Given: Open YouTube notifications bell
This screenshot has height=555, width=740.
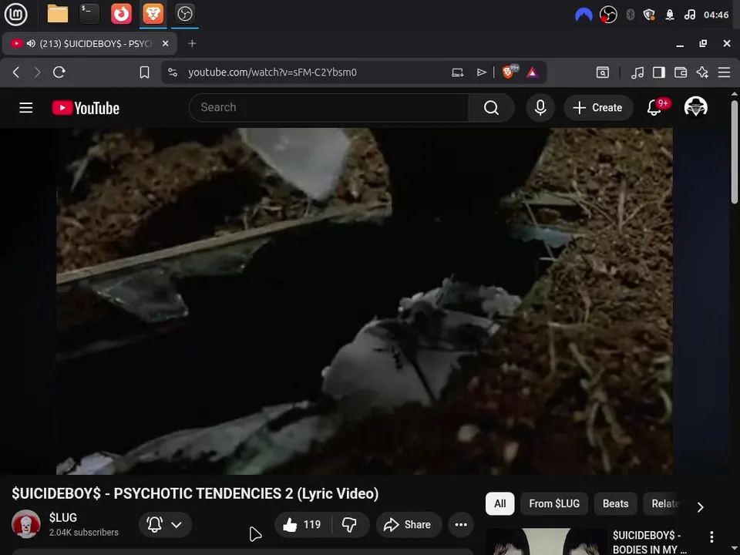Looking at the screenshot, I should point(654,108).
